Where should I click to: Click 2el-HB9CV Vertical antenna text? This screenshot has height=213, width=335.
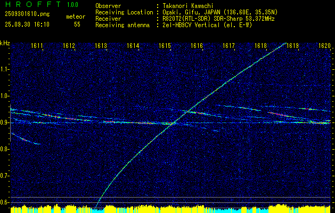(x=207, y=25)
